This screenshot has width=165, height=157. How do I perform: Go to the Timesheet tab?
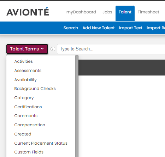tap(148, 12)
